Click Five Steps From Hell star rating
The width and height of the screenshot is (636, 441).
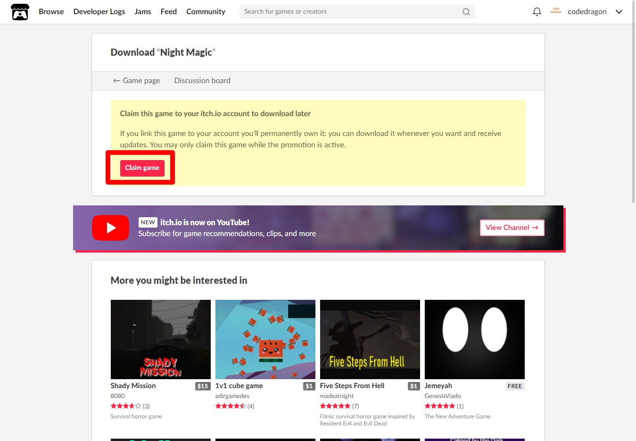click(335, 406)
